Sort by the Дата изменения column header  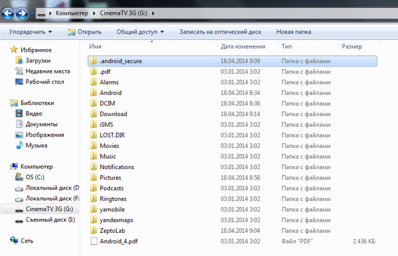click(x=243, y=46)
